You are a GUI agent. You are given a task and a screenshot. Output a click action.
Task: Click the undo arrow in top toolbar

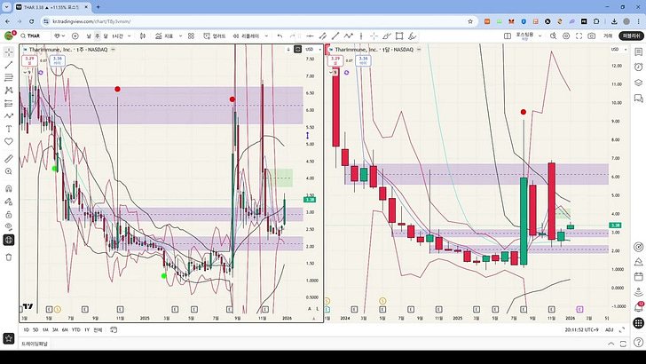click(280, 36)
